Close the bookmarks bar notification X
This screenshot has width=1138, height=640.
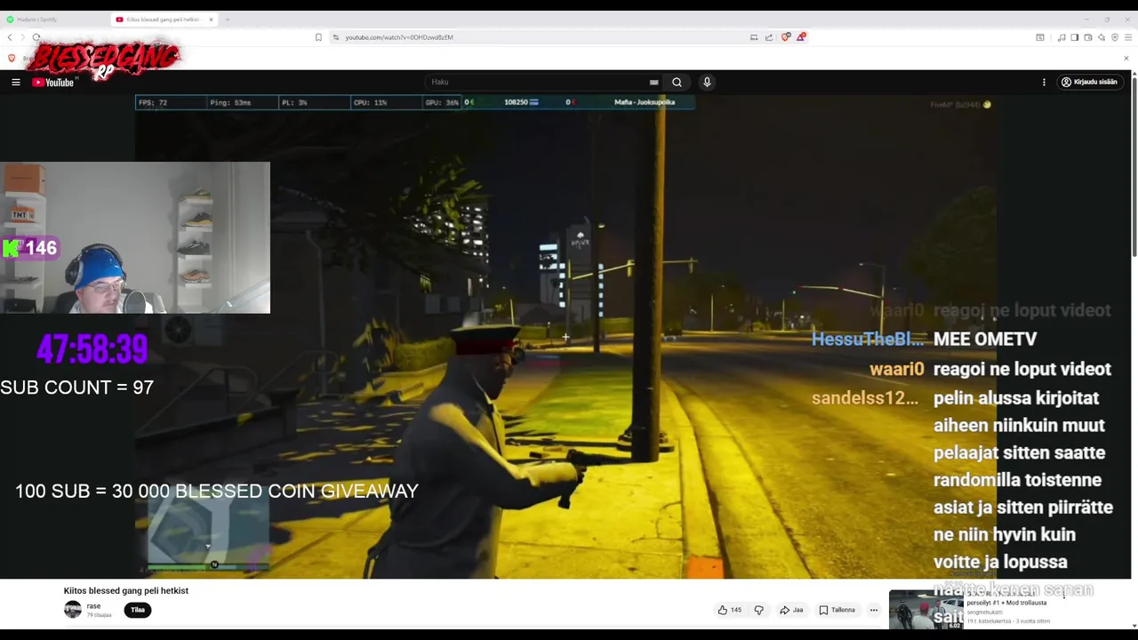[x=1126, y=59]
